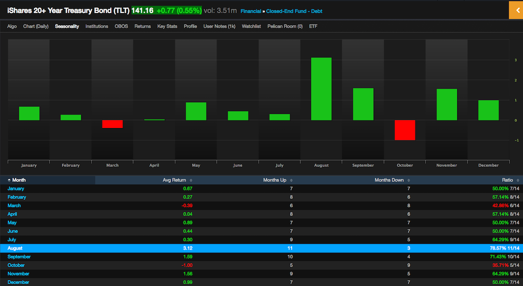Screen dimensions: 523x286
Task: Click the red March chart bar
Action: coord(112,124)
